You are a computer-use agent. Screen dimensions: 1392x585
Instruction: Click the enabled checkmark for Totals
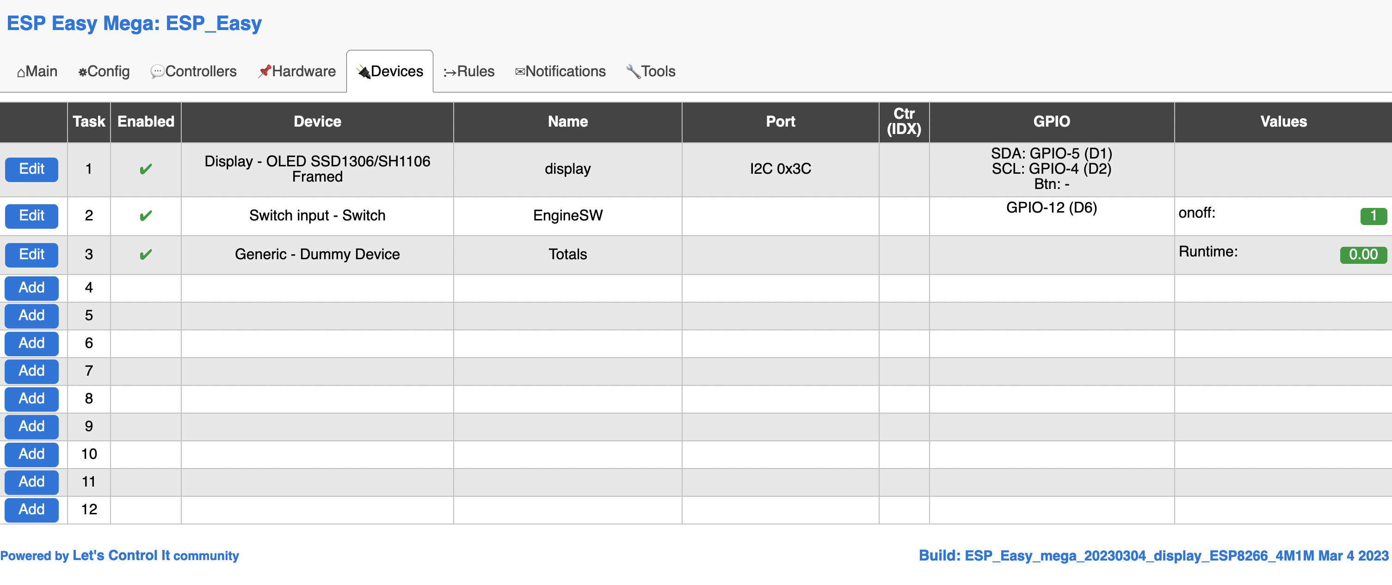[146, 255]
